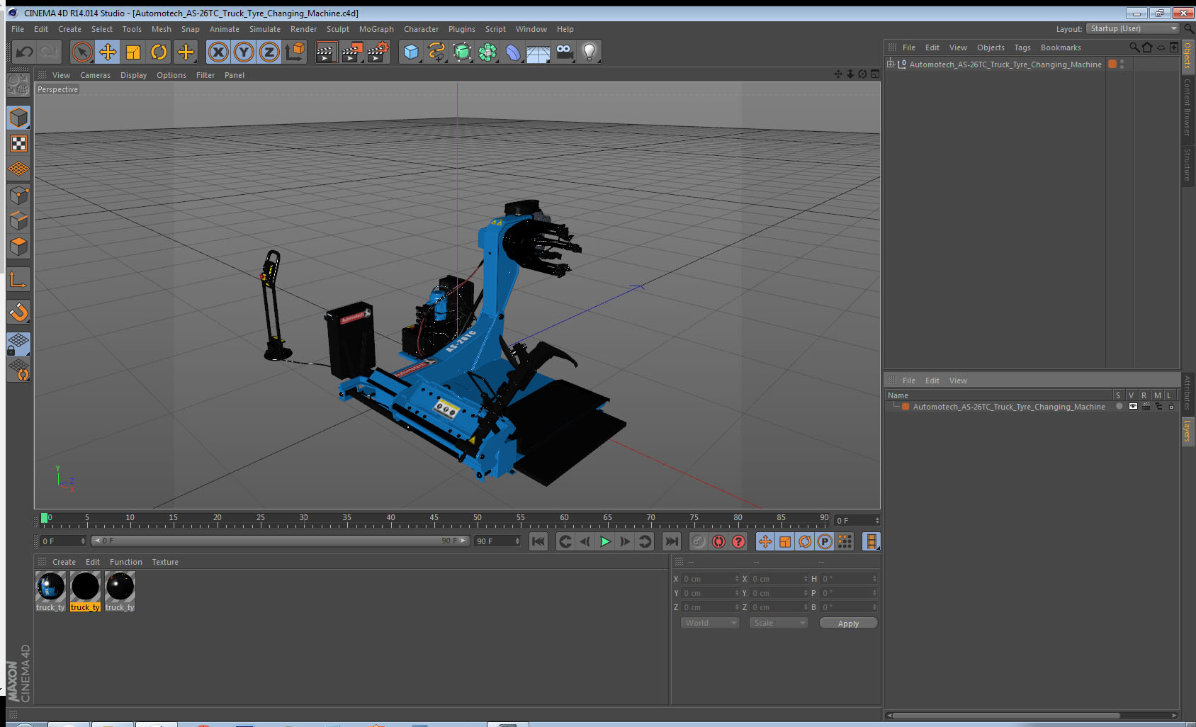Viewport: 1196px width, 727px height.
Task: Open material manager Create menu
Action: (x=64, y=562)
